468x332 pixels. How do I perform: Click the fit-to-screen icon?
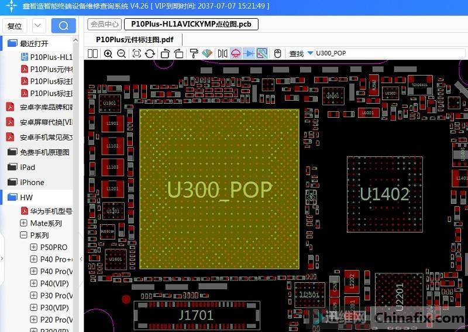[136, 53]
